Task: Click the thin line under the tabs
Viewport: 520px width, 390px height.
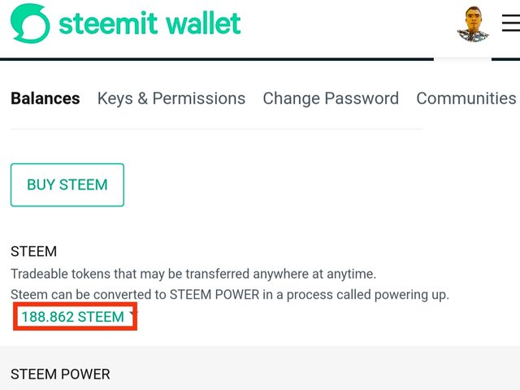Action: pos(217,128)
